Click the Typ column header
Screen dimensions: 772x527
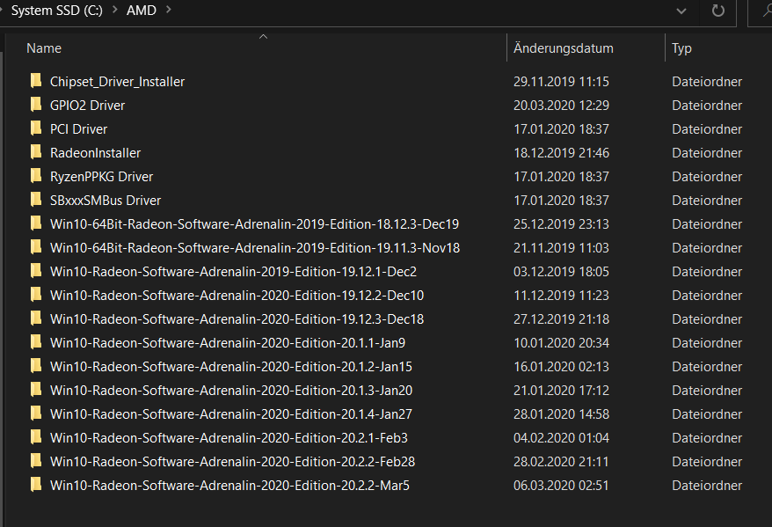point(681,48)
